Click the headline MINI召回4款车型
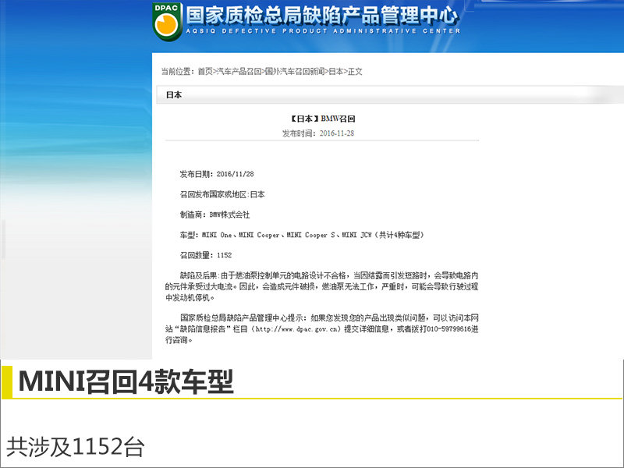The image size is (624, 468). 126,381
